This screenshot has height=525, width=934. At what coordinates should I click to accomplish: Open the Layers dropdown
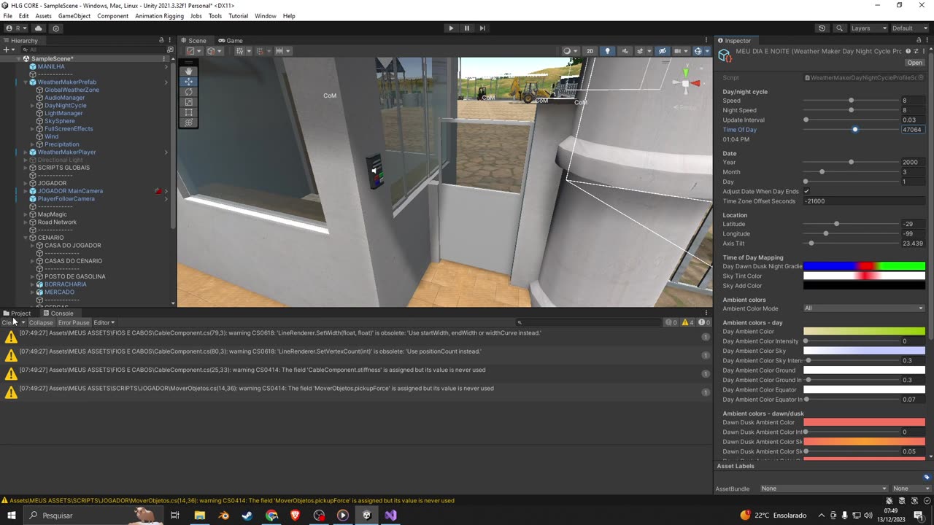coord(868,28)
